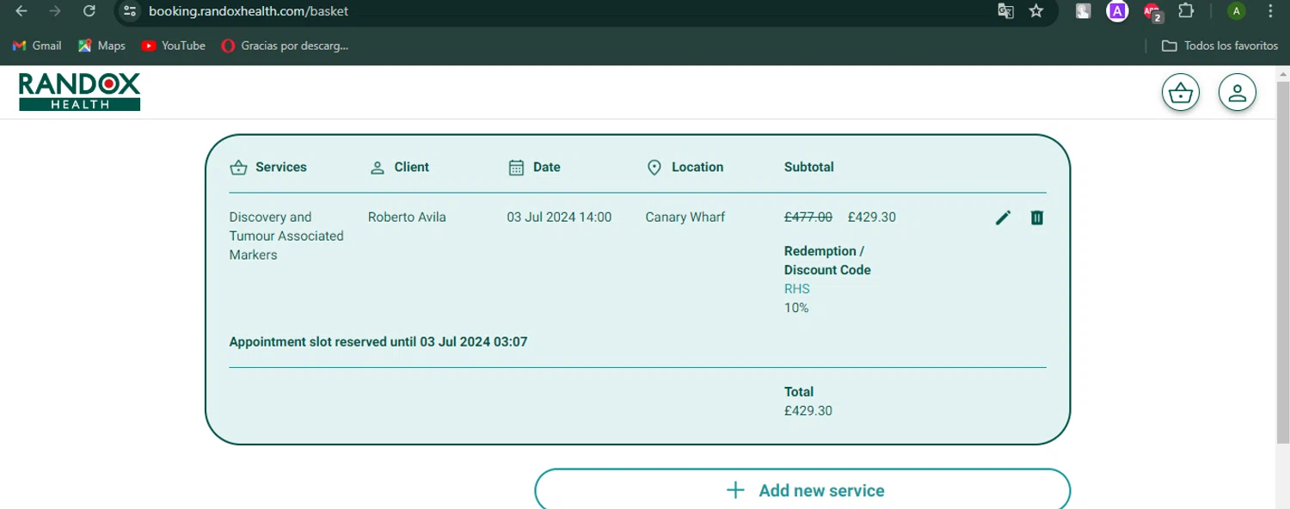Click the date 03 Jul 2024 14:00

coord(559,217)
